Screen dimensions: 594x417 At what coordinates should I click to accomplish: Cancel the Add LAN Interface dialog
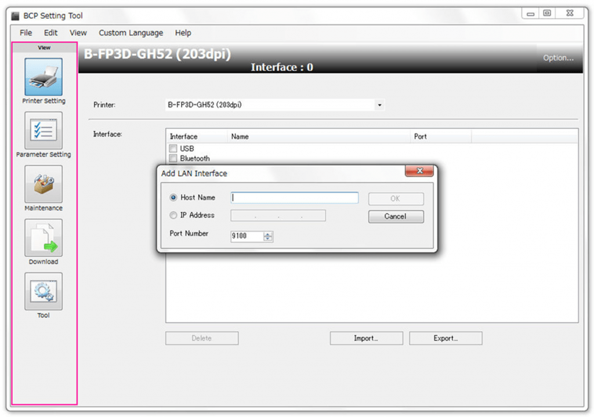pos(396,216)
